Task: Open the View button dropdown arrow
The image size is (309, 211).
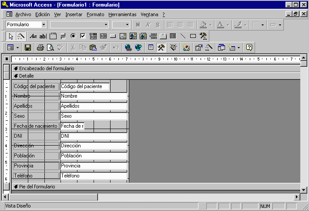Action: 17,48
